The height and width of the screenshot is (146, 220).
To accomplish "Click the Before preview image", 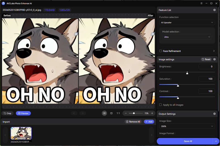I will tap(40, 61).
